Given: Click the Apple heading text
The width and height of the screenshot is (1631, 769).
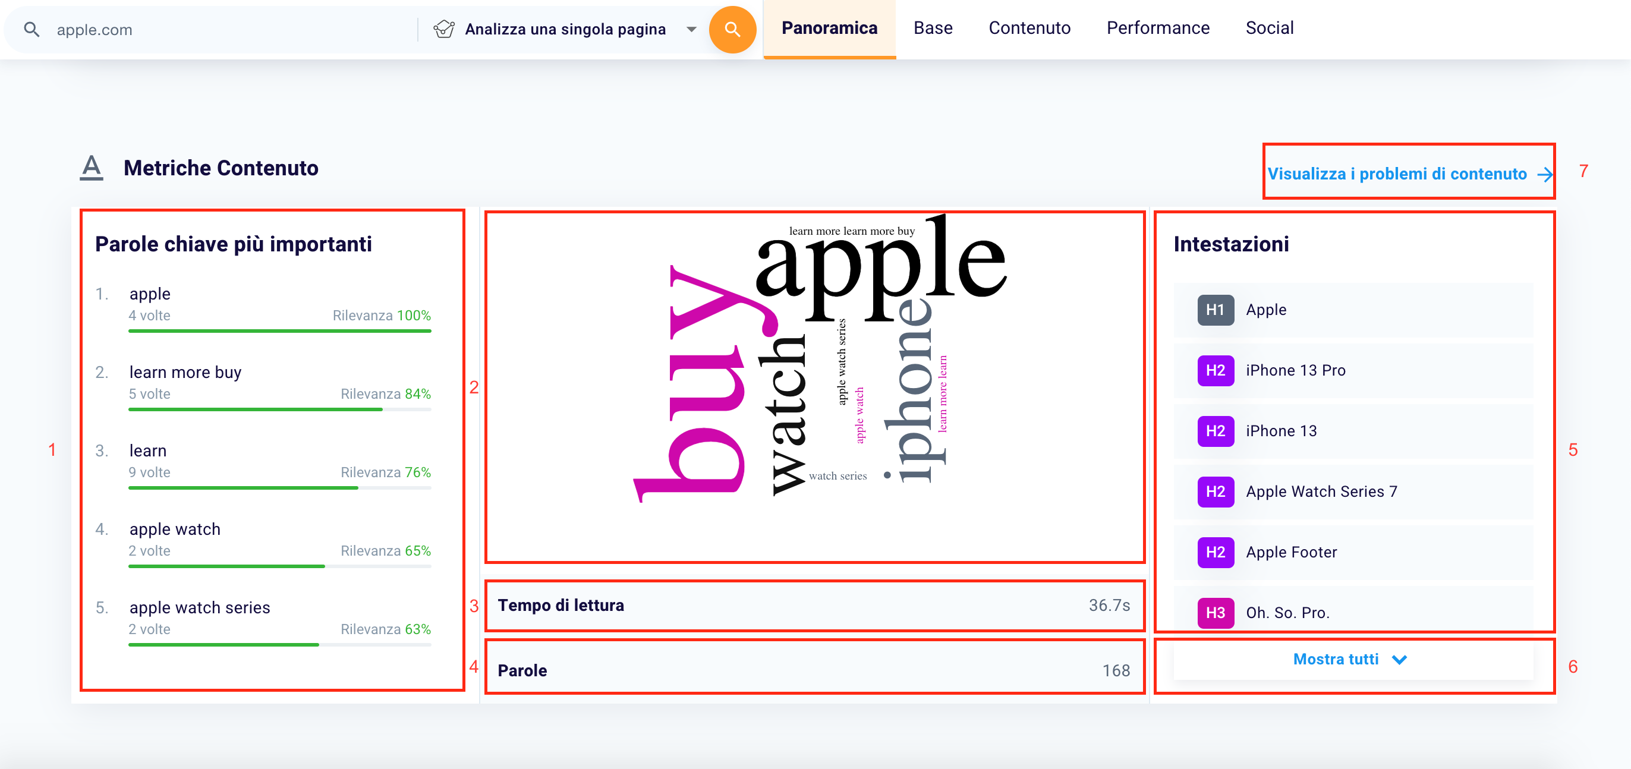Looking at the screenshot, I should coord(1265,310).
